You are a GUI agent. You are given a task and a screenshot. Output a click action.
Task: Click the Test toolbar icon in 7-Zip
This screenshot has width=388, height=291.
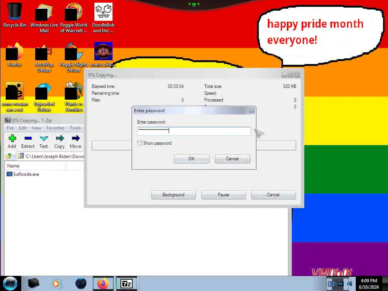(44, 141)
